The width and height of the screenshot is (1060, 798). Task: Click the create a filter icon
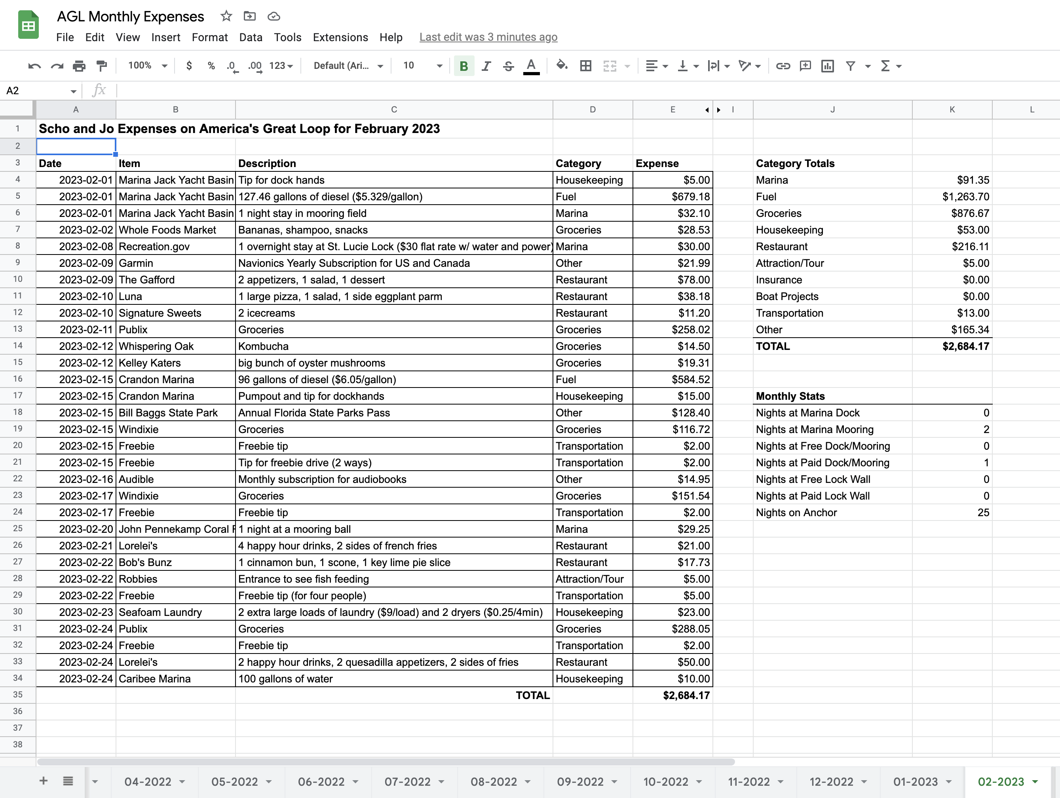(x=851, y=66)
